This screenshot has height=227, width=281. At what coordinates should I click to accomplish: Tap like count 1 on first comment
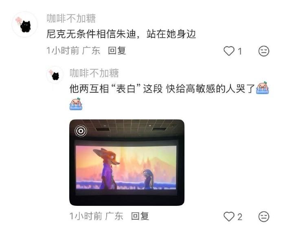pos(240,51)
